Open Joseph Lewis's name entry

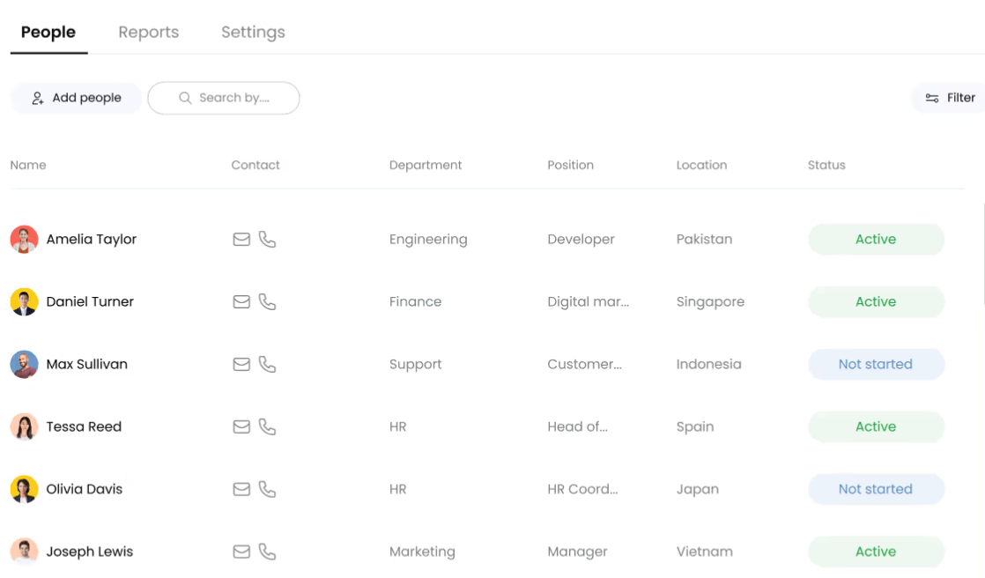(x=89, y=552)
